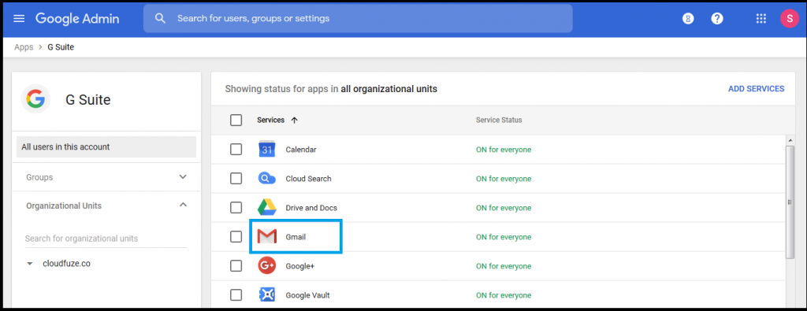Click the Drive and Docs icon
Viewport: 807px width, 311px height.
[x=266, y=208]
